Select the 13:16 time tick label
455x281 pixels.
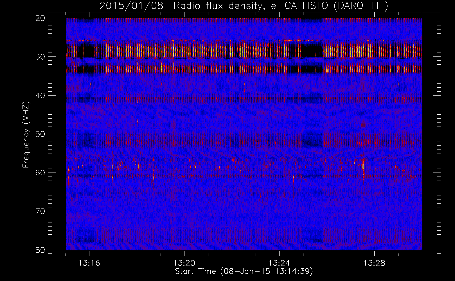point(89,263)
